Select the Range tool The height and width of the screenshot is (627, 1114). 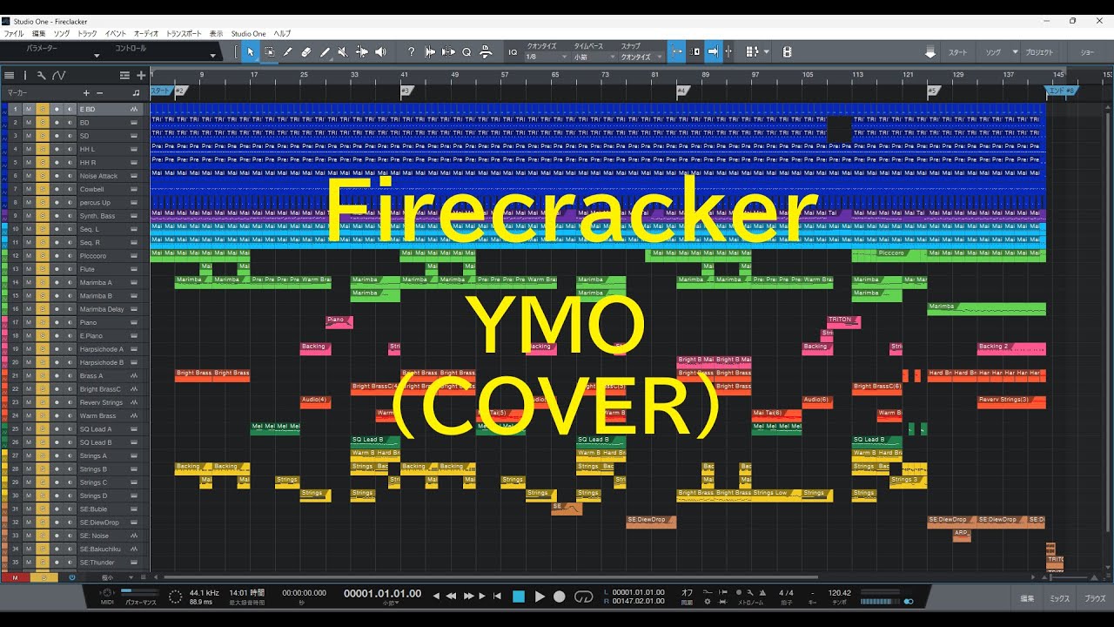coord(270,52)
